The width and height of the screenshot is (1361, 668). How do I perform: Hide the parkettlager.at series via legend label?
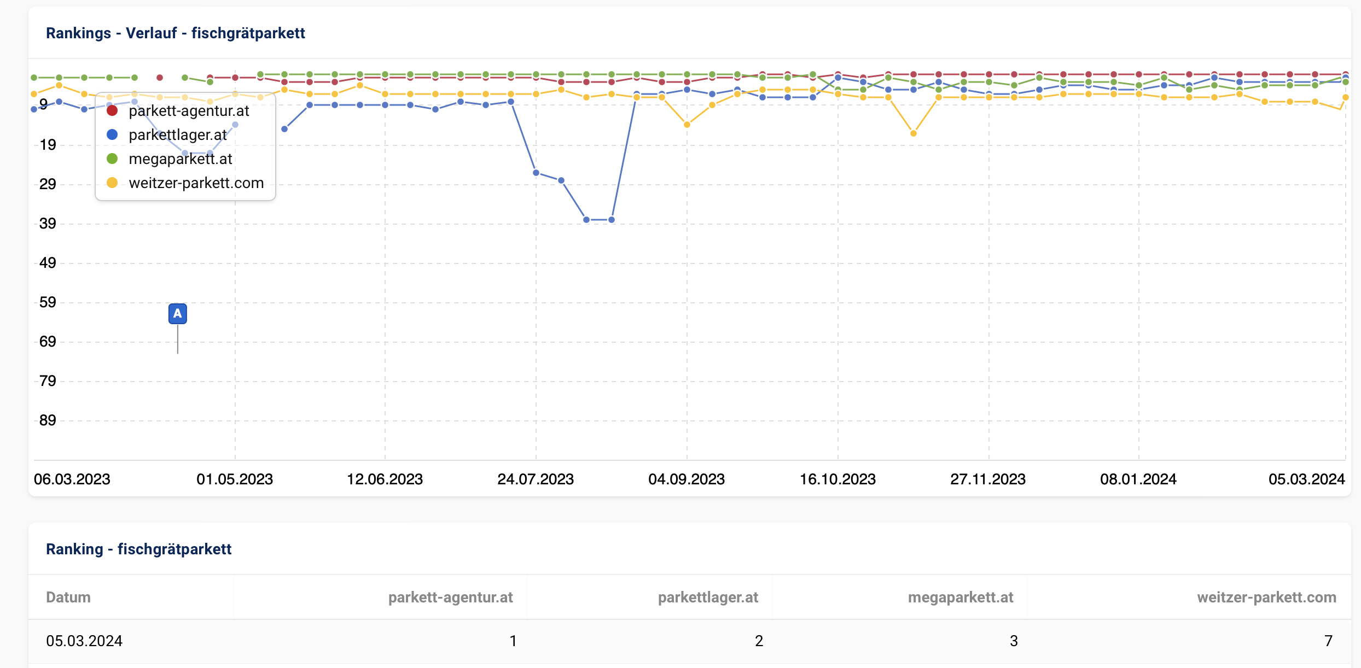click(177, 135)
